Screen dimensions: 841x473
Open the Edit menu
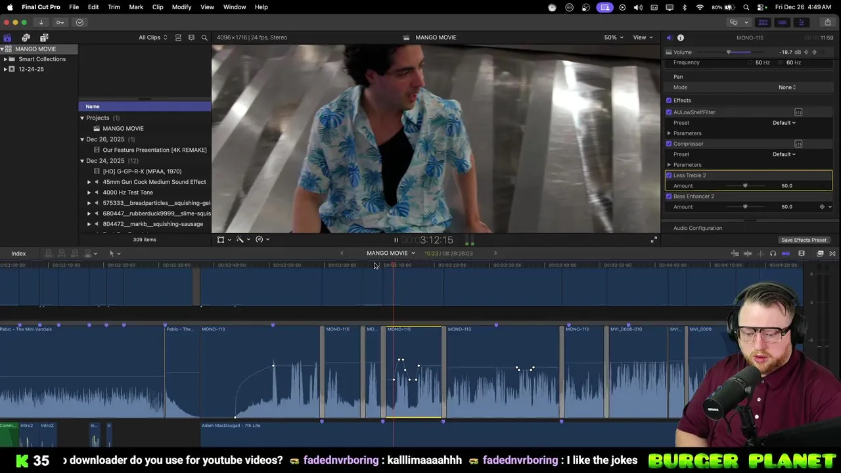click(x=93, y=7)
